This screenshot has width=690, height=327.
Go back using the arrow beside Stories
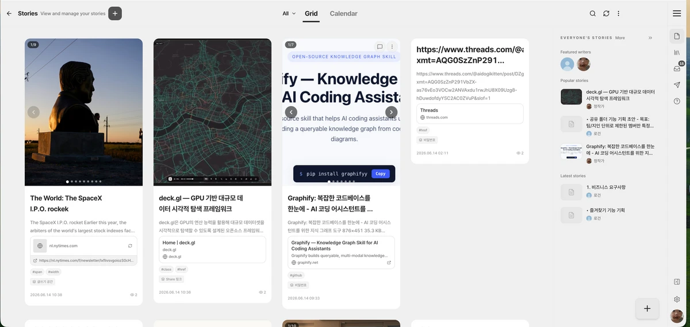[9, 13]
